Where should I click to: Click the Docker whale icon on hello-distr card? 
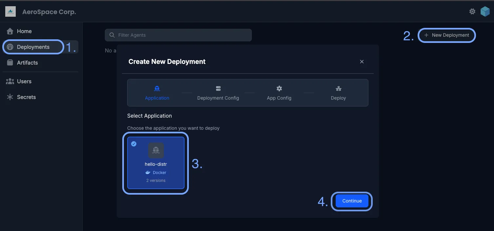click(x=148, y=172)
